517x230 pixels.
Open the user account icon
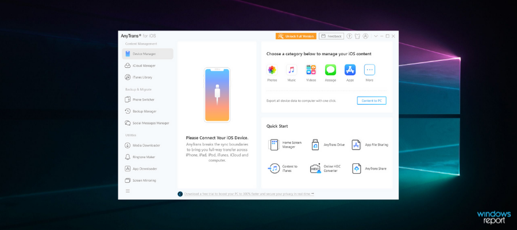point(365,36)
